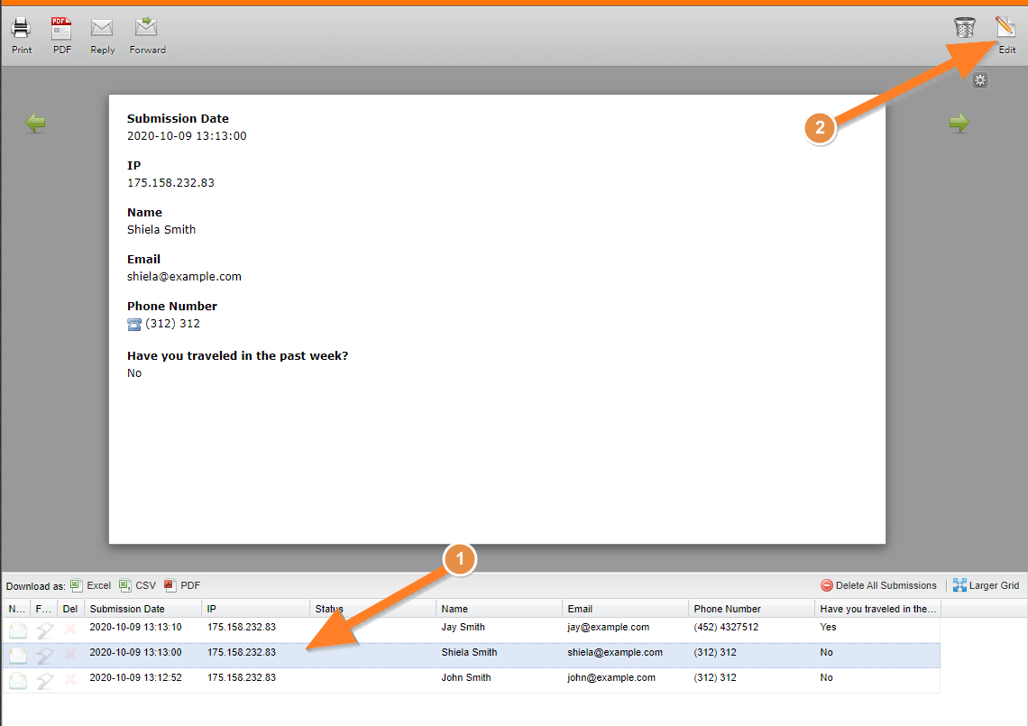This screenshot has width=1028, height=726.
Task: Download submissions as CSV
Action: [138, 585]
